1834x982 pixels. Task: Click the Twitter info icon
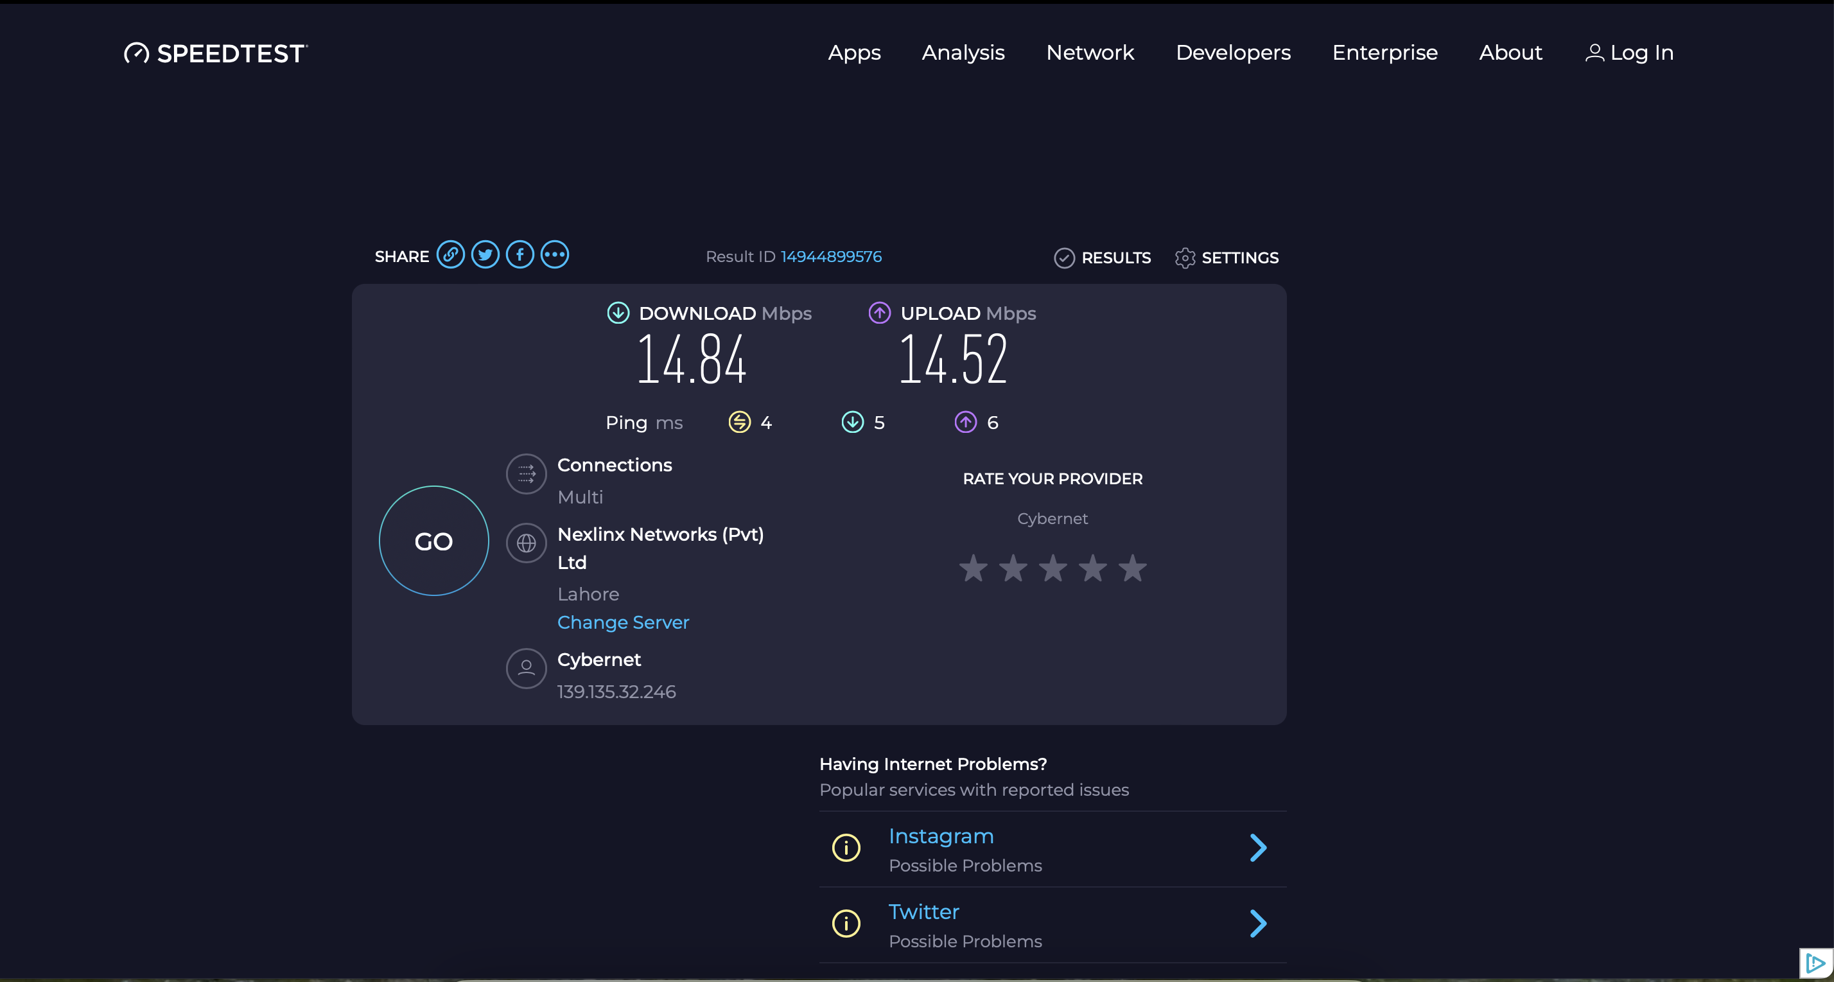coord(846,924)
